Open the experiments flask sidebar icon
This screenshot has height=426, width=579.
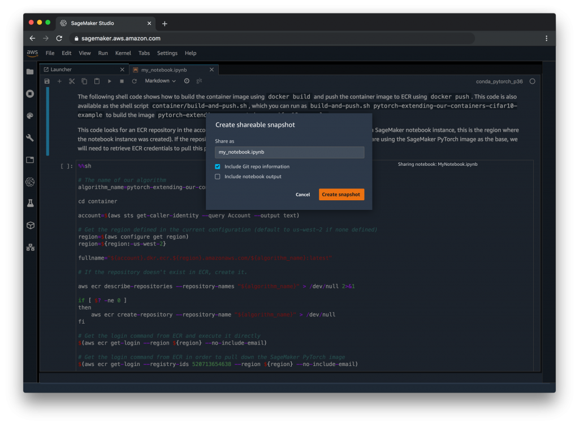click(31, 203)
